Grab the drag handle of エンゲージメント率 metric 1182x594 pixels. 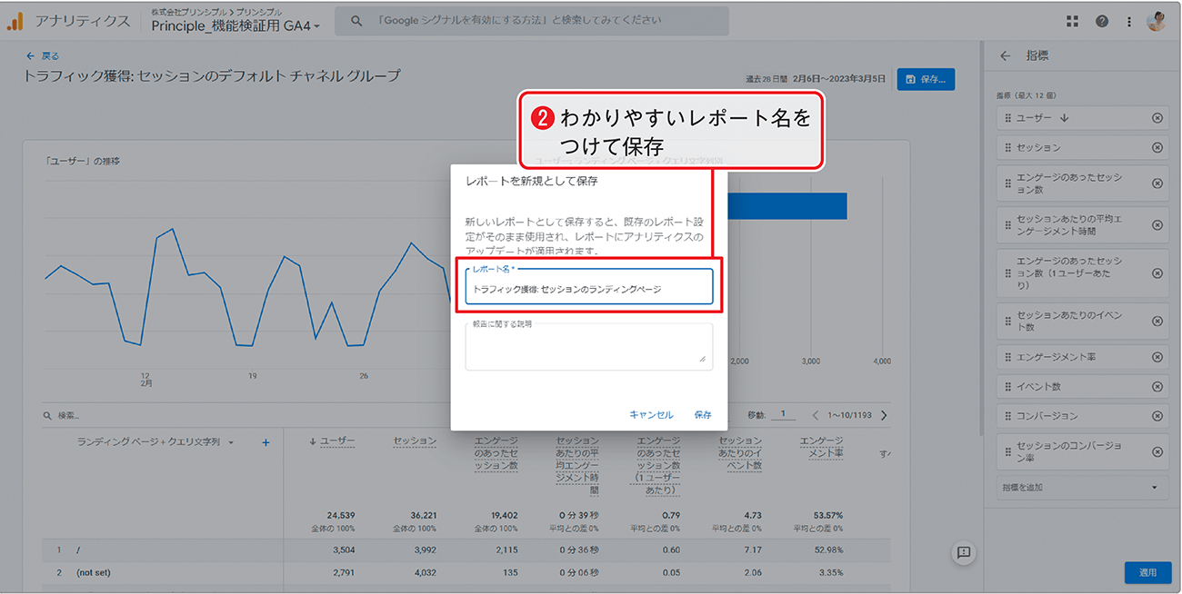click(1007, 357)
